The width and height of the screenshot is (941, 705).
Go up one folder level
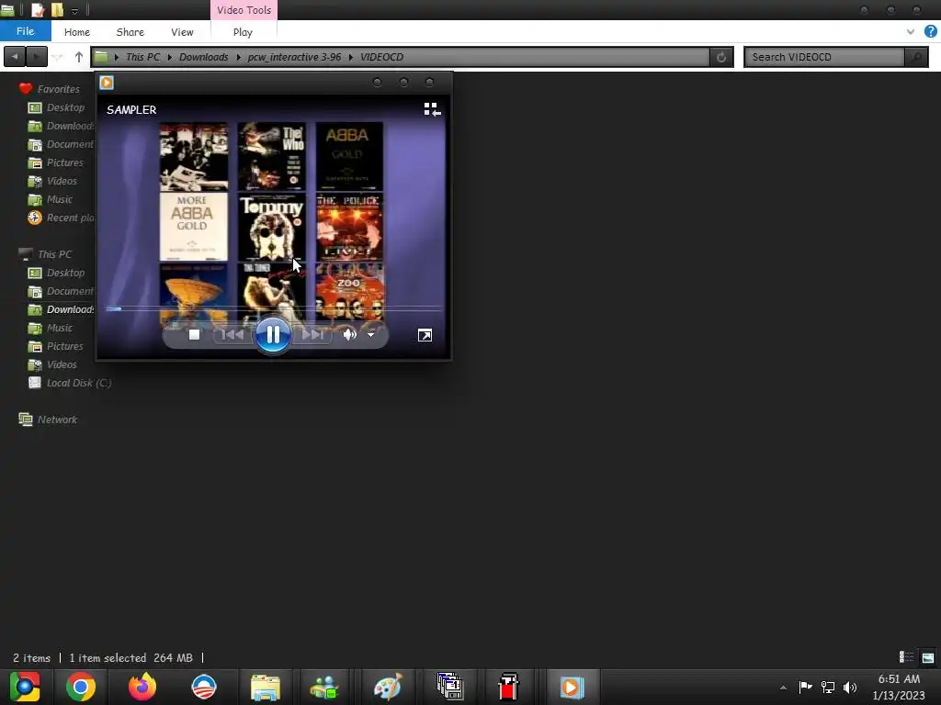[79, 57]
